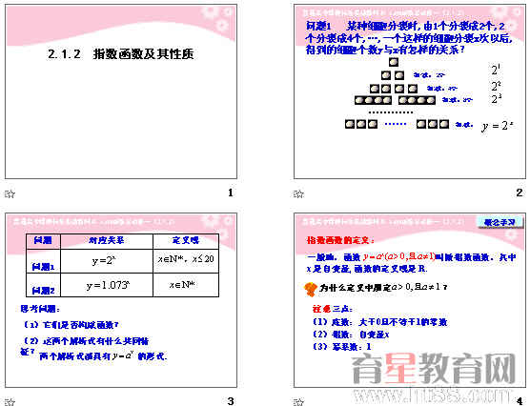
Task: Click the x∈N* cell in 问题2 row
Action: click(x=186, y=285)
